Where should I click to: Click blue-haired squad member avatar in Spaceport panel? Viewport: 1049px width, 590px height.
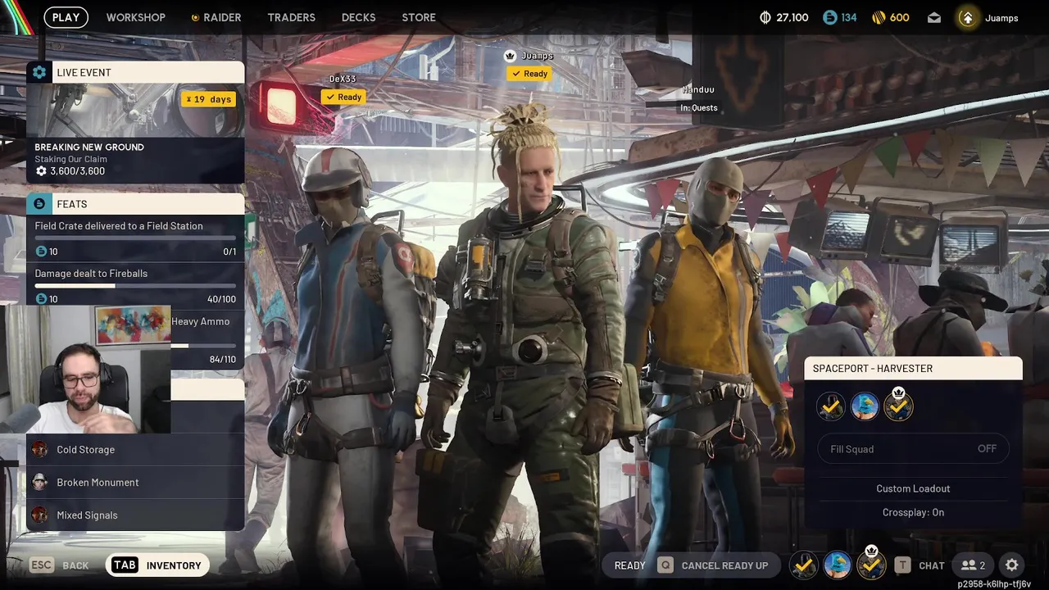click(865, 406)
